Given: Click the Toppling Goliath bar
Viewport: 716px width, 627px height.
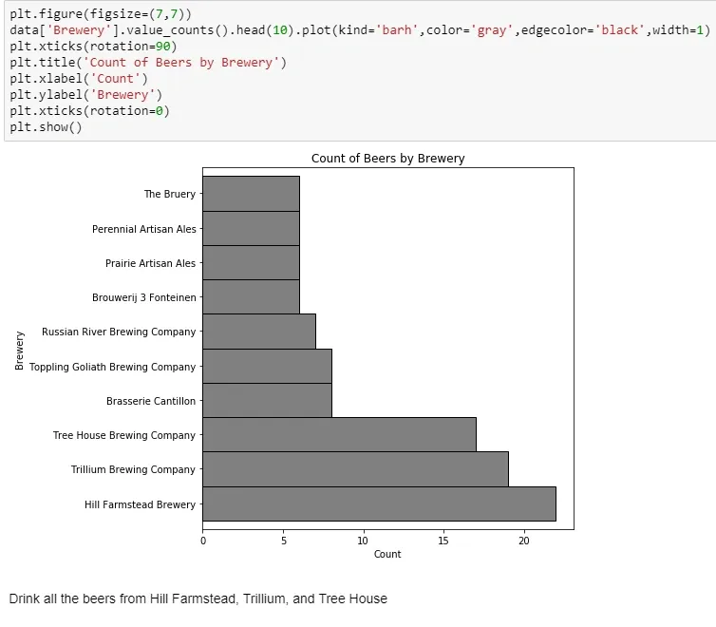Looking at the screenshot, I should pos(267,366).
